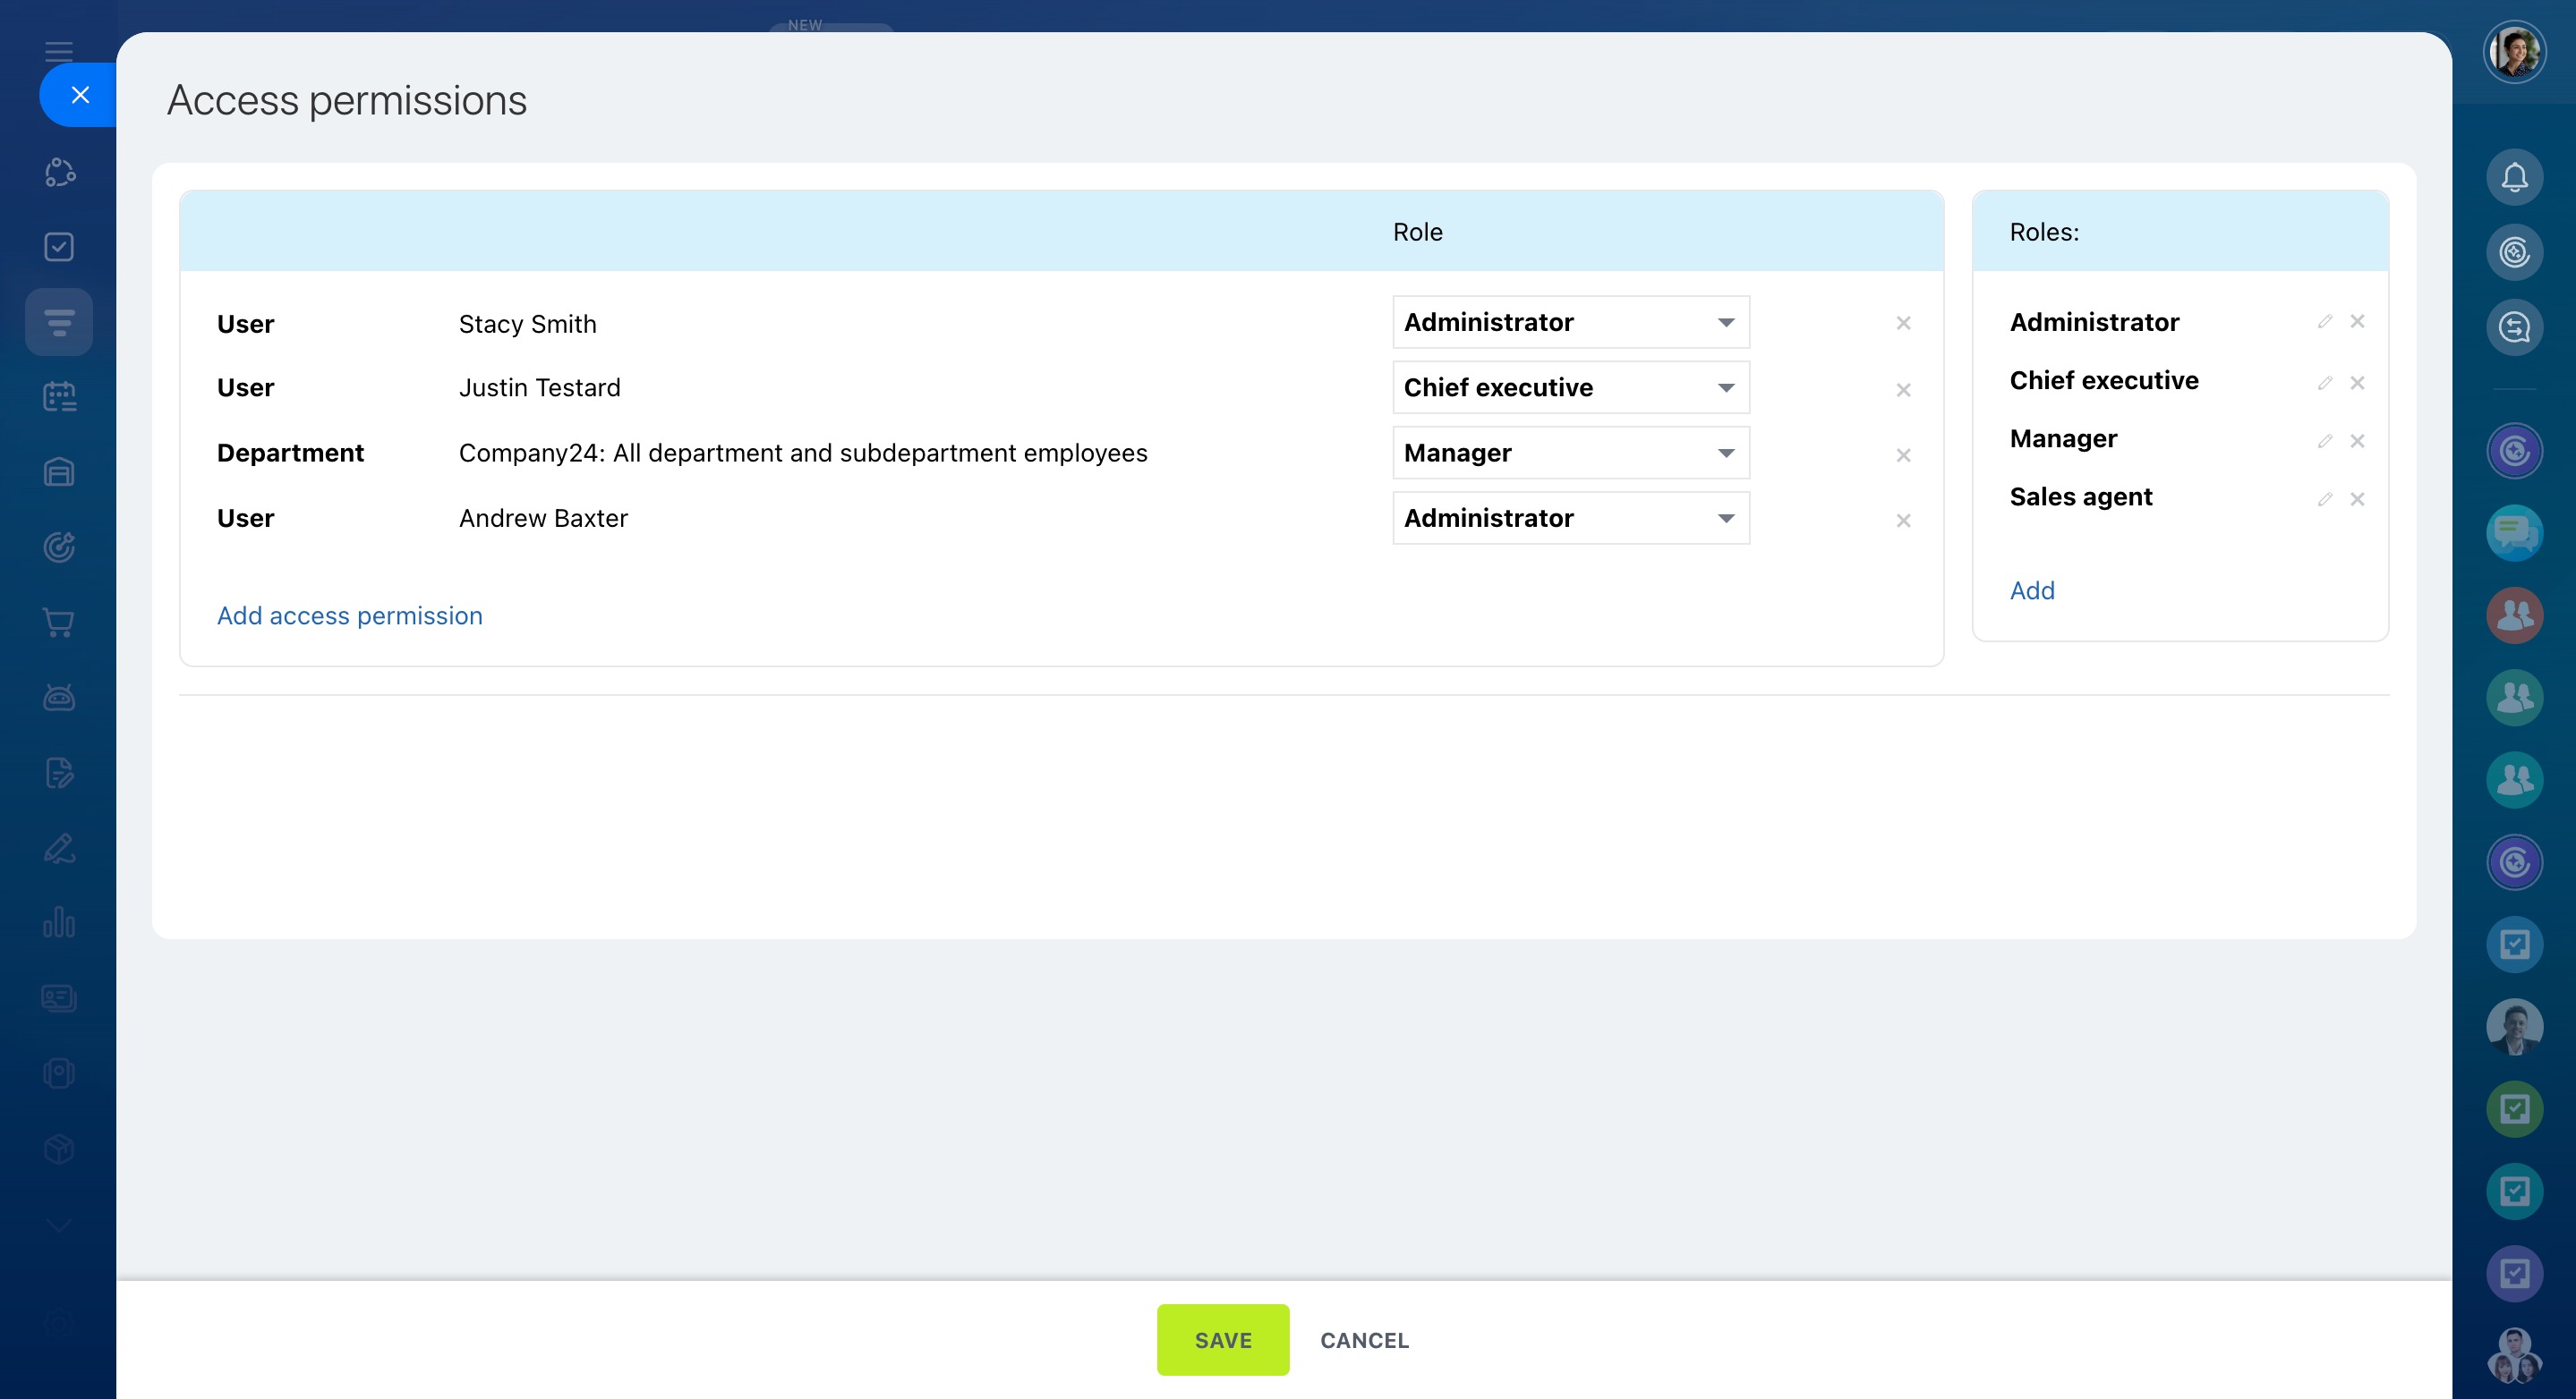Select the Company24 department employees text
Screen dimensions: 2576x1399
click(x=803, y=453)
